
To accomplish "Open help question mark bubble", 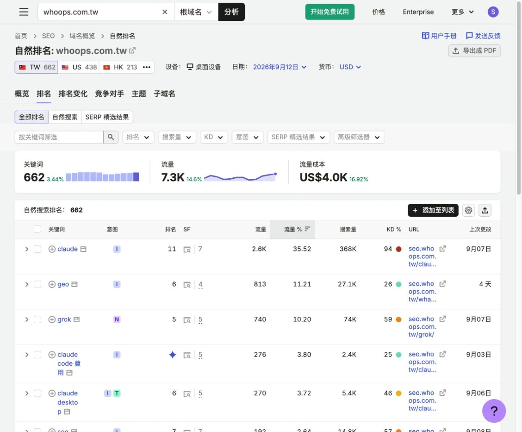I will click(494, 411).
